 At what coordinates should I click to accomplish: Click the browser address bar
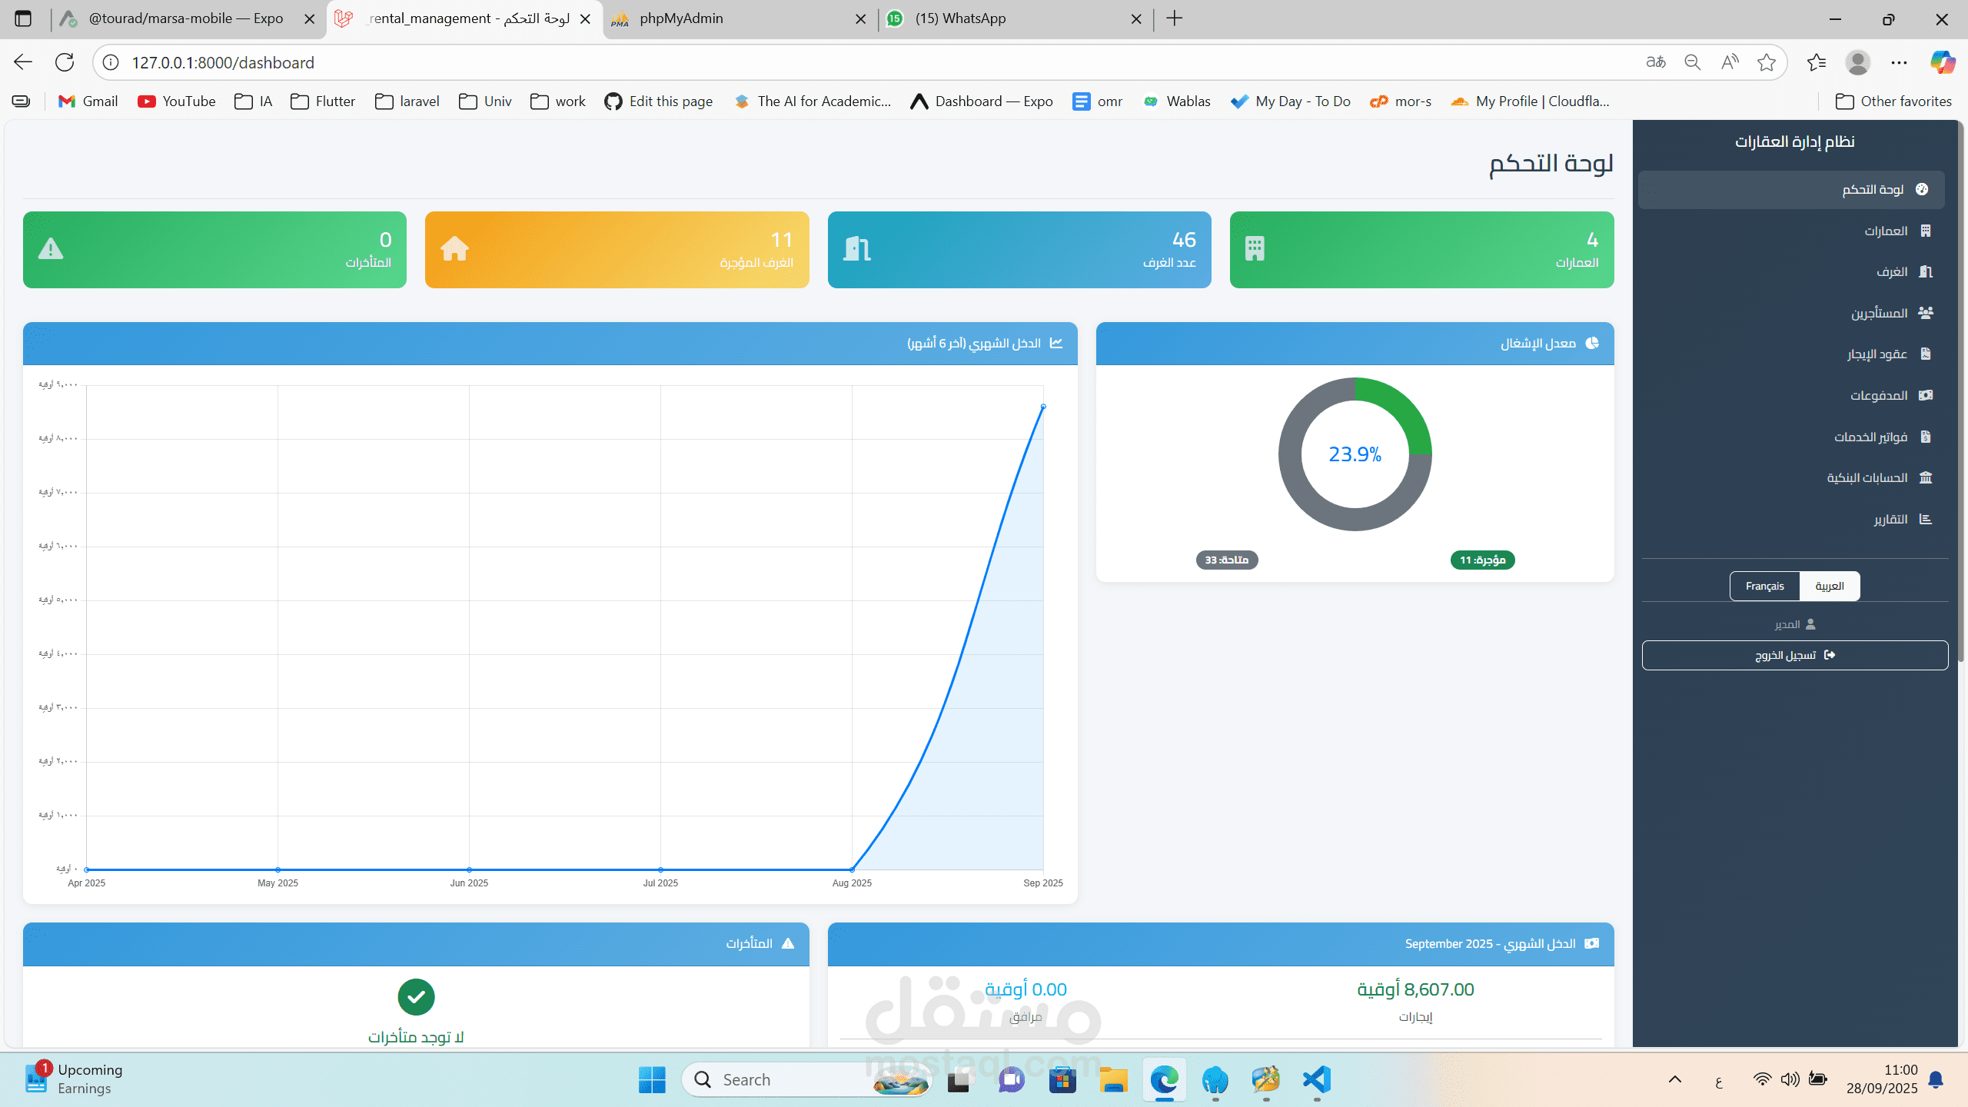click(x=846, y=62)
